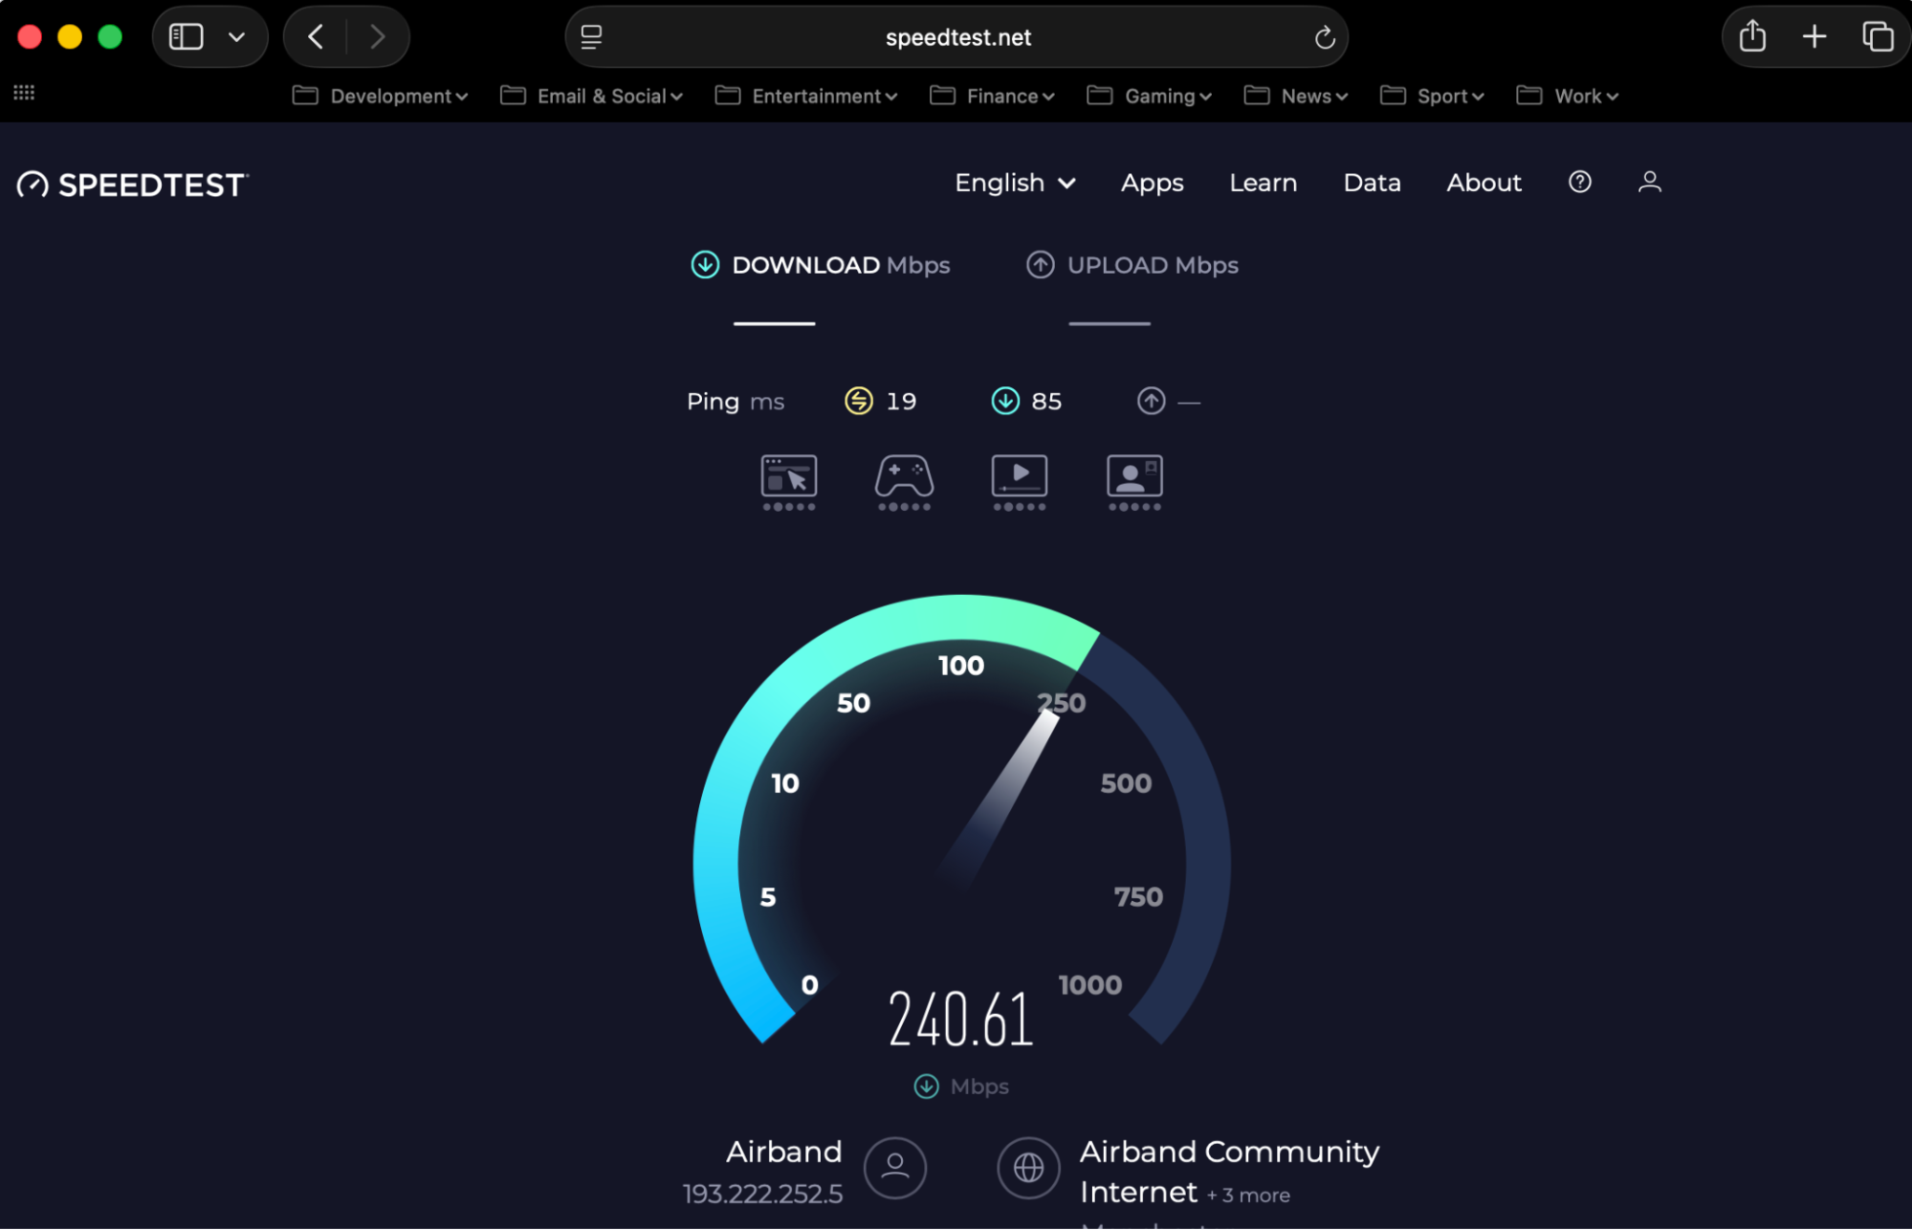Viewport: 1912px width, 1230px height.
Task: Click the speedtest.net address bar
Action: pyautogui.click(x=956, y=36)
